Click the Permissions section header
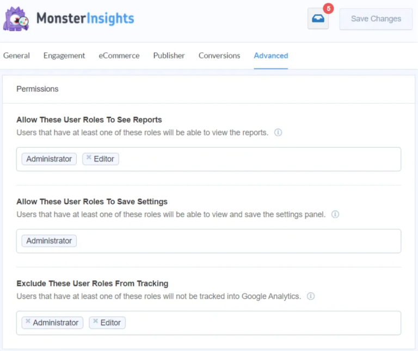The width and height of the screenshot is (418, 351). [x=38, y=89]
